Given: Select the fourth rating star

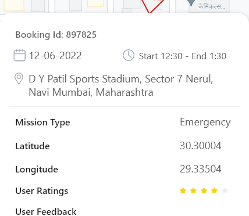Looking at the screenshot, I should (214, 190).
